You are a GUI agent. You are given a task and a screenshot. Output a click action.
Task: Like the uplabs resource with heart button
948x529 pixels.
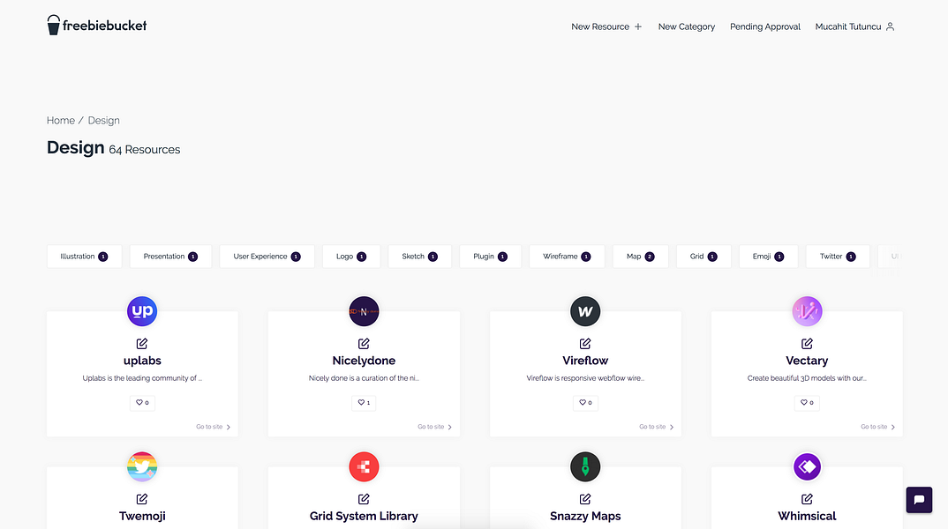click(142, 402)
